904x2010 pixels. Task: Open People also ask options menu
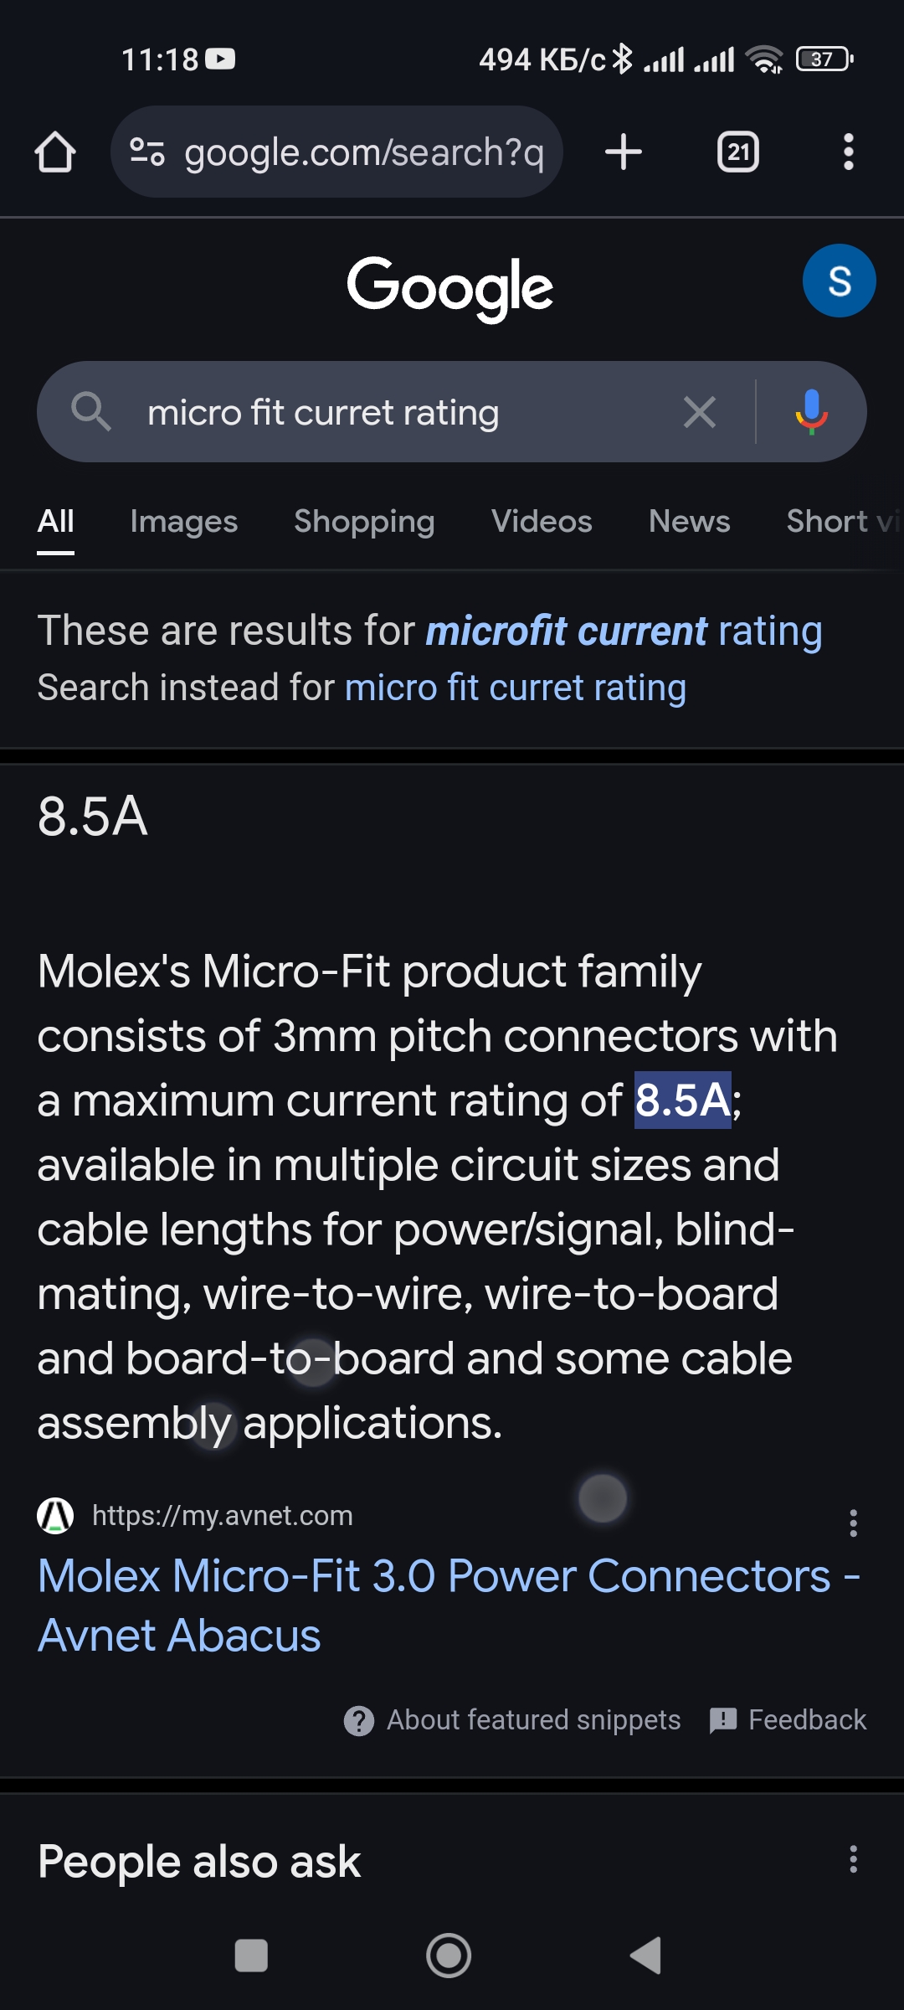click(x=853, y=1859)
